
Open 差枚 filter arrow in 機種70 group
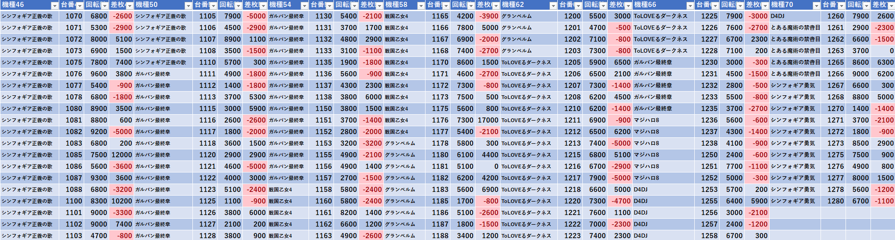891,6
